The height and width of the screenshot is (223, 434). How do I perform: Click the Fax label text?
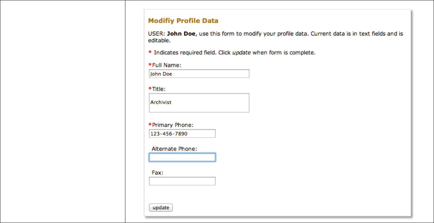(x=158, y=172)
